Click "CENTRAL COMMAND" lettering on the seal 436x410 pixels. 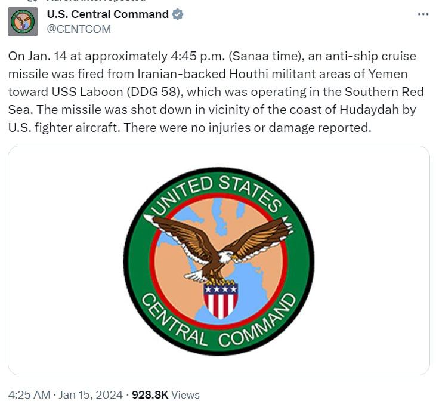pyautogui.click(x=219, y=331)
